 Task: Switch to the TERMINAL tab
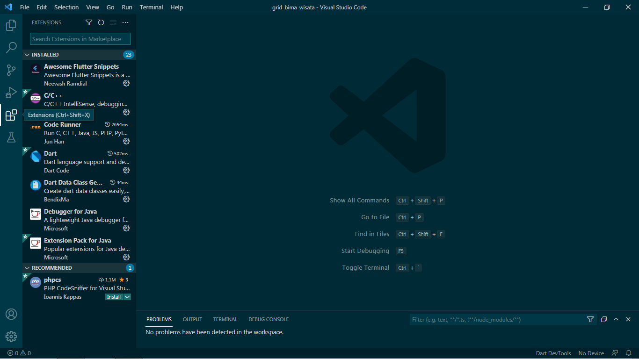click(225, 319)
